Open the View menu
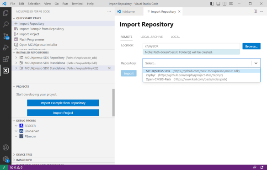 coord(48,4)
